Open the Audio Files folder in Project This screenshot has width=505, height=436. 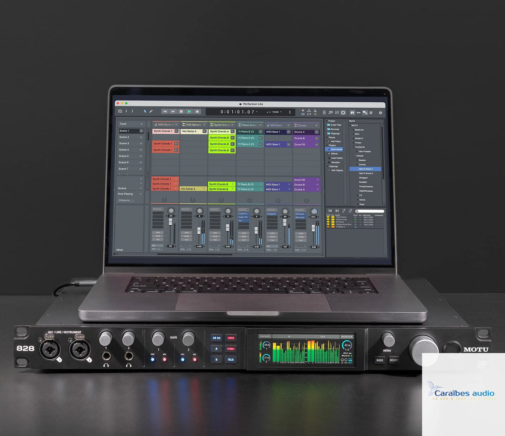tap(335, 125)
